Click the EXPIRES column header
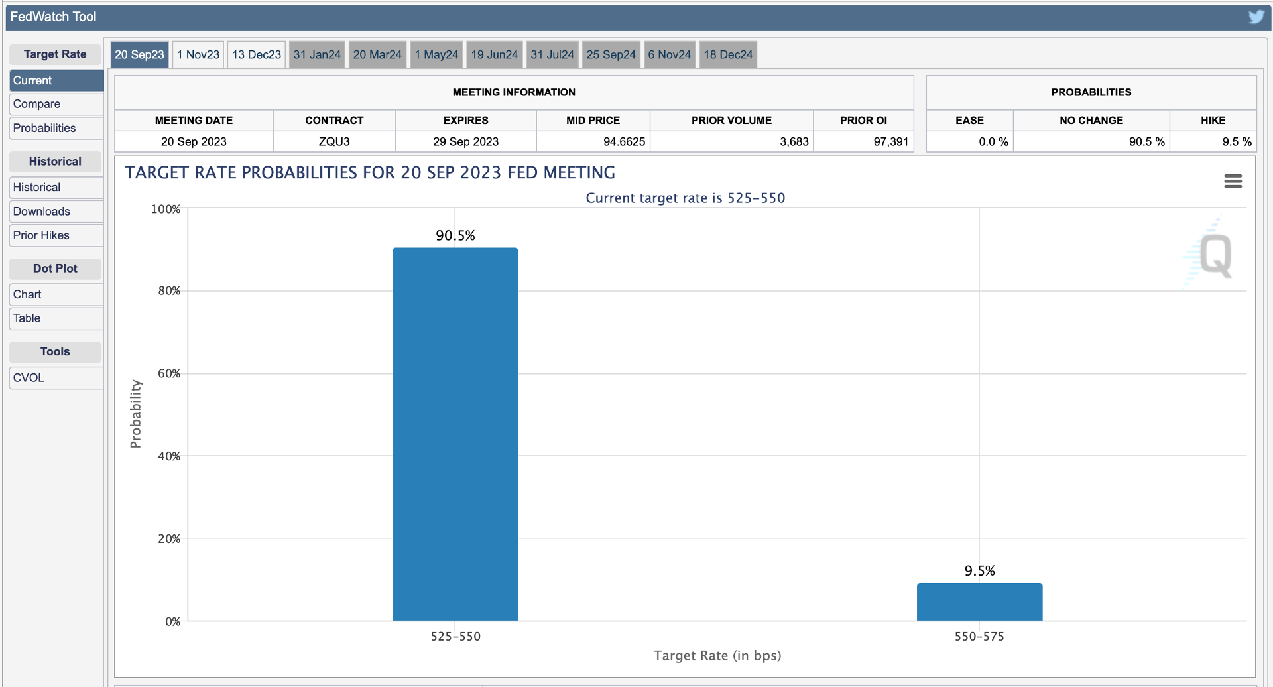Image resolution: width=1273 pixels, height=687 pixels. (x=465, y=120)
